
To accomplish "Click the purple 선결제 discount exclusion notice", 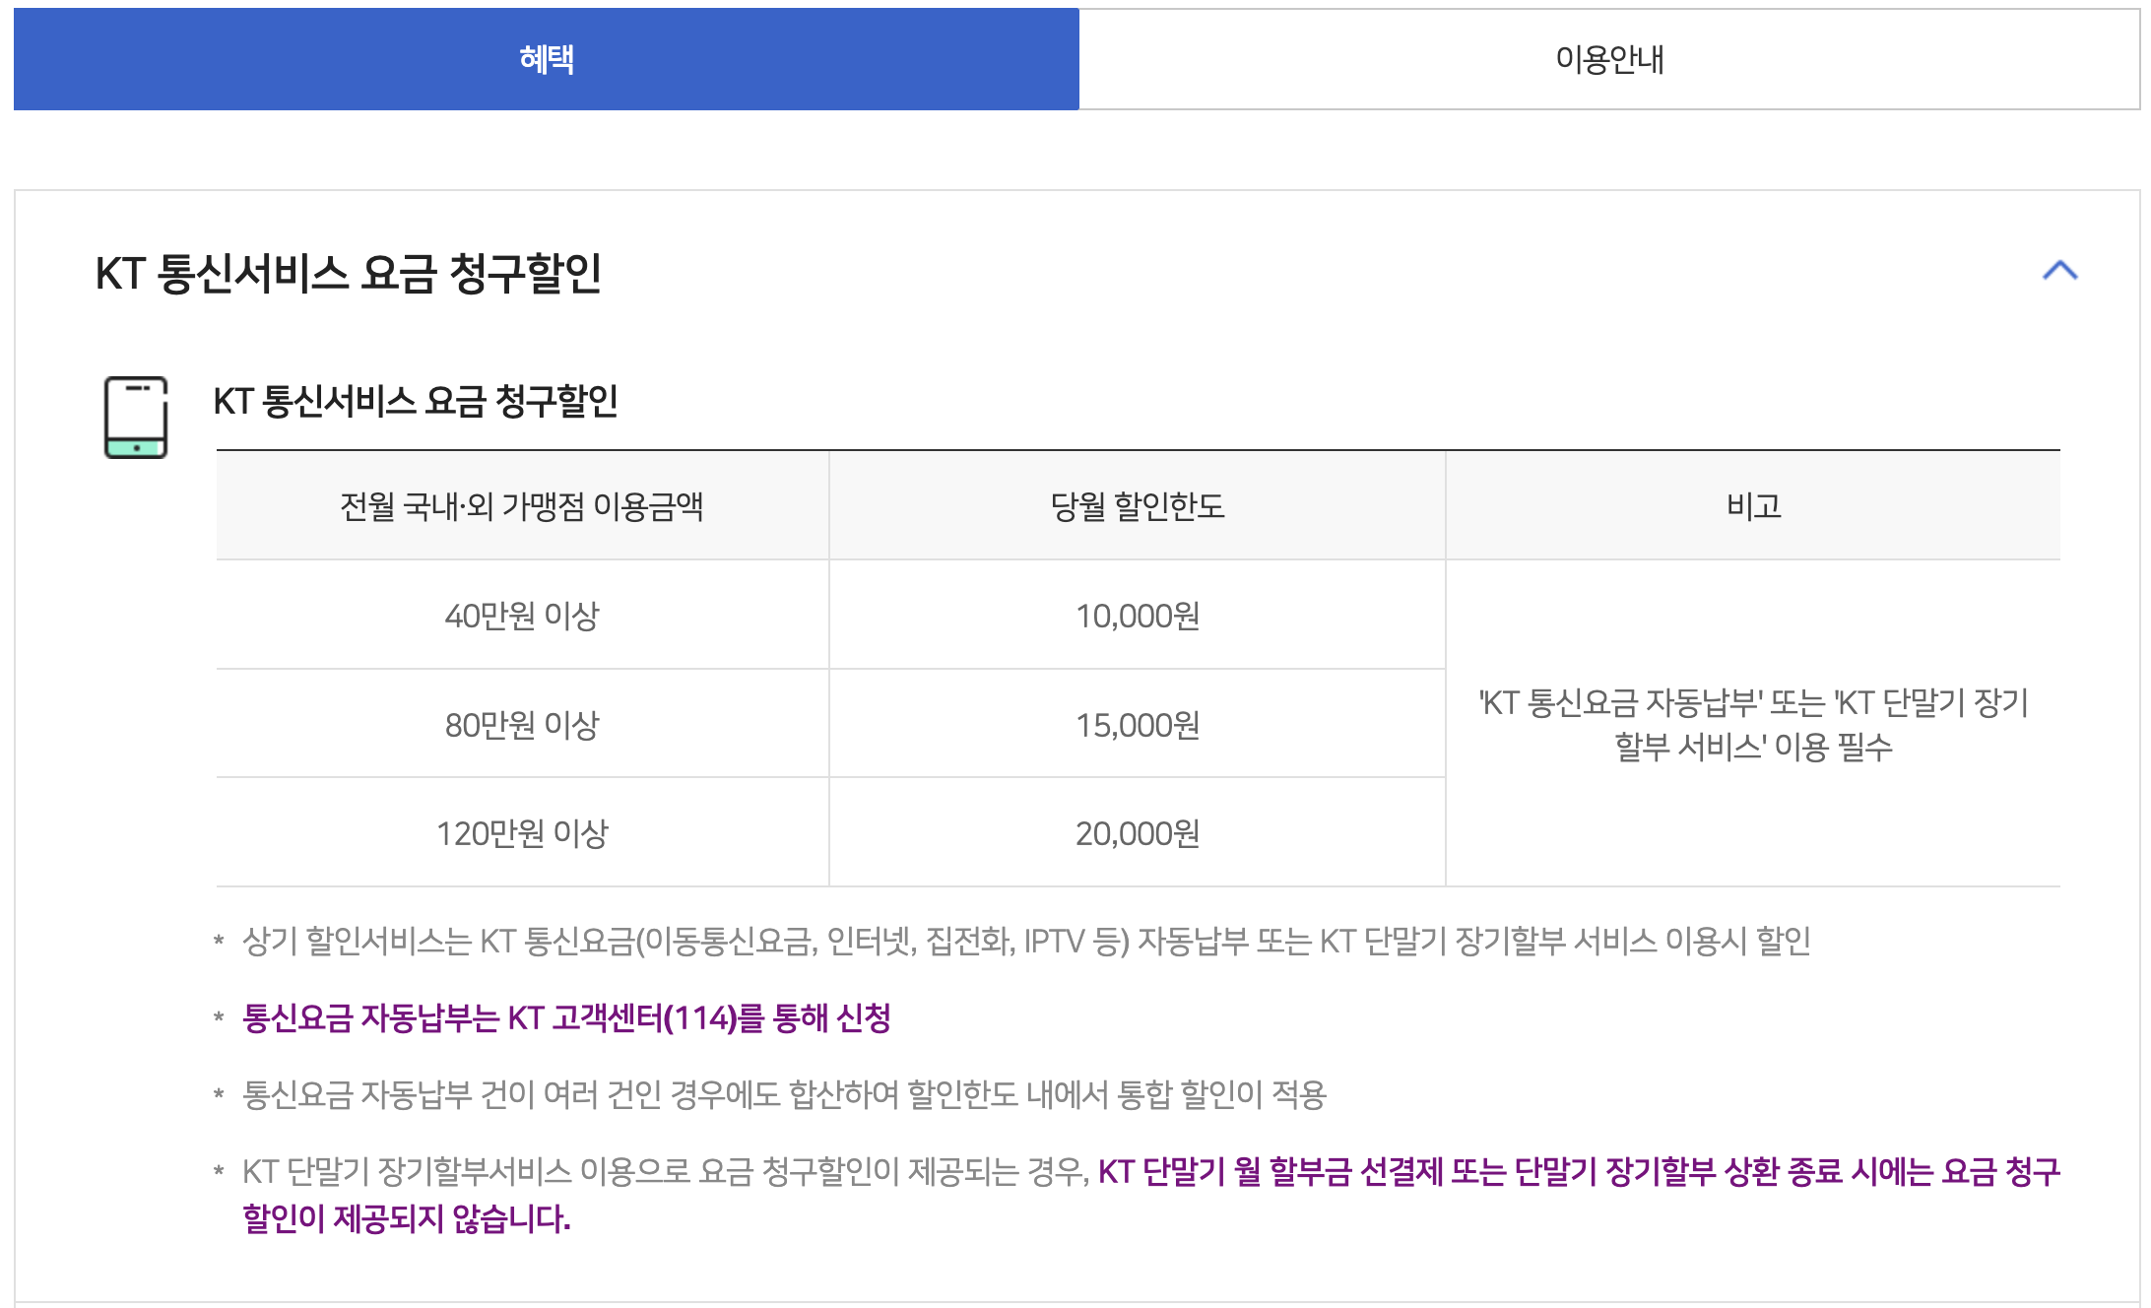I will click(x=1576, y=1172).
